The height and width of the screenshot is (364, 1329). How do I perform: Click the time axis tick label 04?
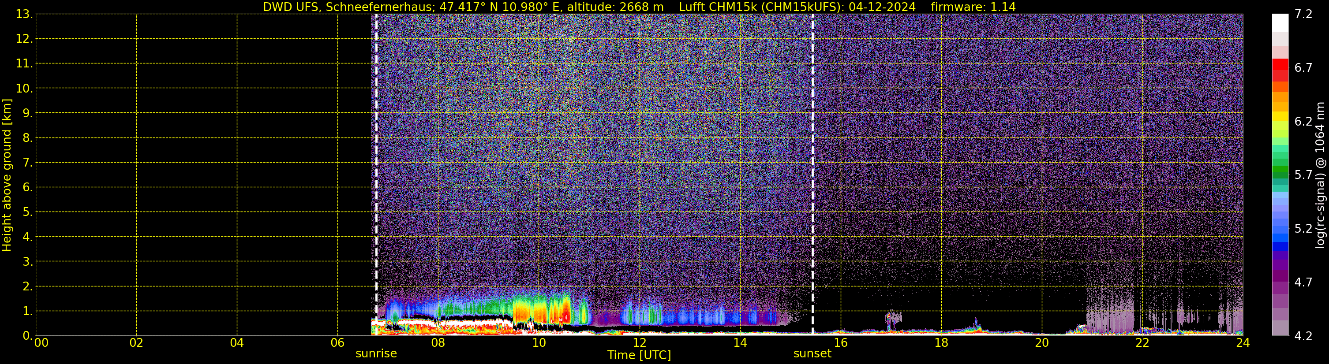[237, 343]
